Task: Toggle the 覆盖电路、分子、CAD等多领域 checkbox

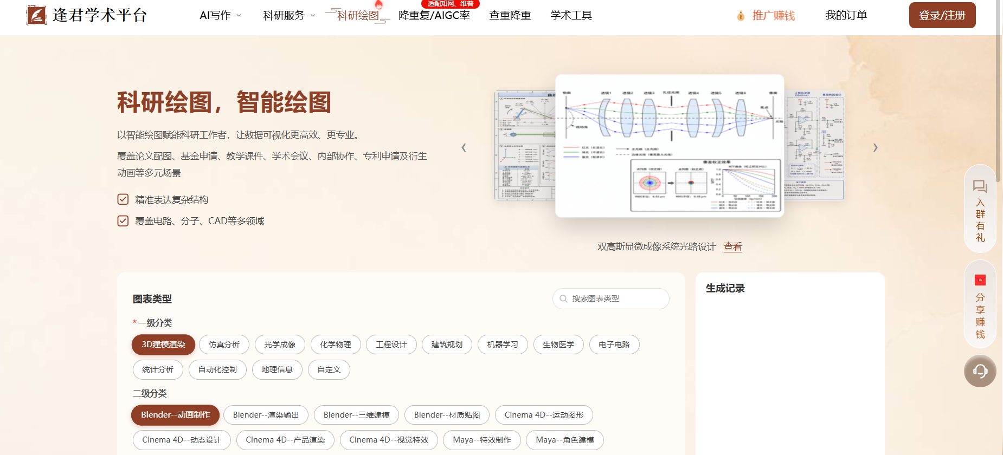Action: tap(123, 221)
